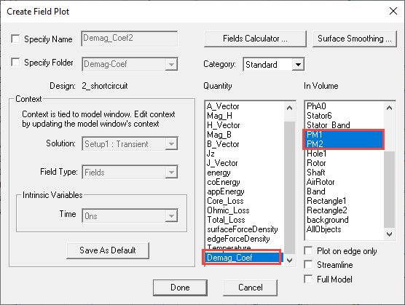Screen dimensions: 405x305
Task: Select AllObjects in the In Volume list
Action: pyautogui.click(x=323, y=229)
